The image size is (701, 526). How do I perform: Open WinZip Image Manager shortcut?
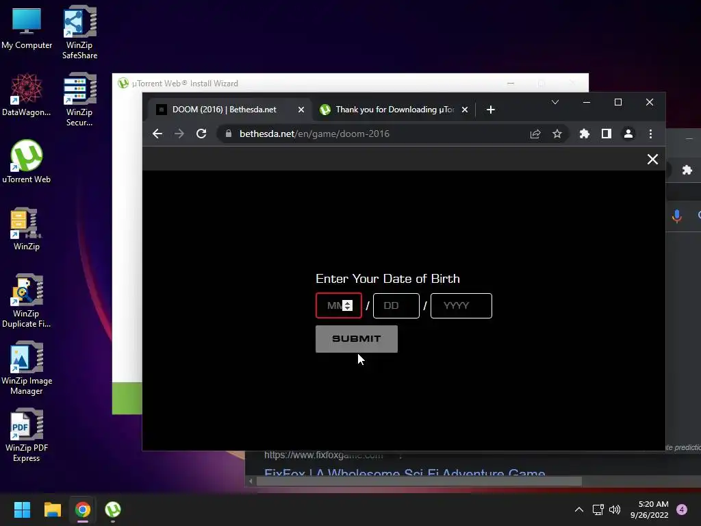(27, 368)
